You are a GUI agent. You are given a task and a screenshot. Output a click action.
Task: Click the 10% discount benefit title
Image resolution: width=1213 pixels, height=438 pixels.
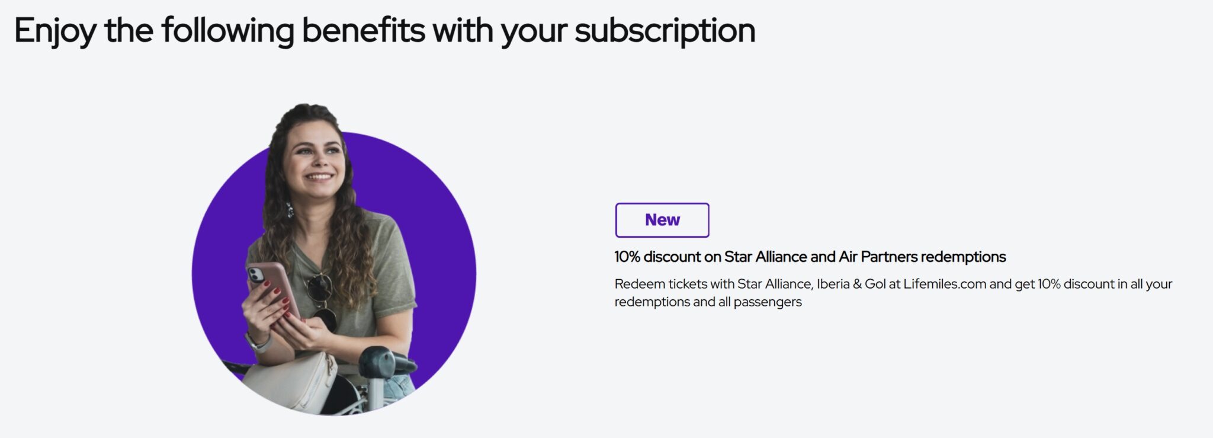coord(810,257)
